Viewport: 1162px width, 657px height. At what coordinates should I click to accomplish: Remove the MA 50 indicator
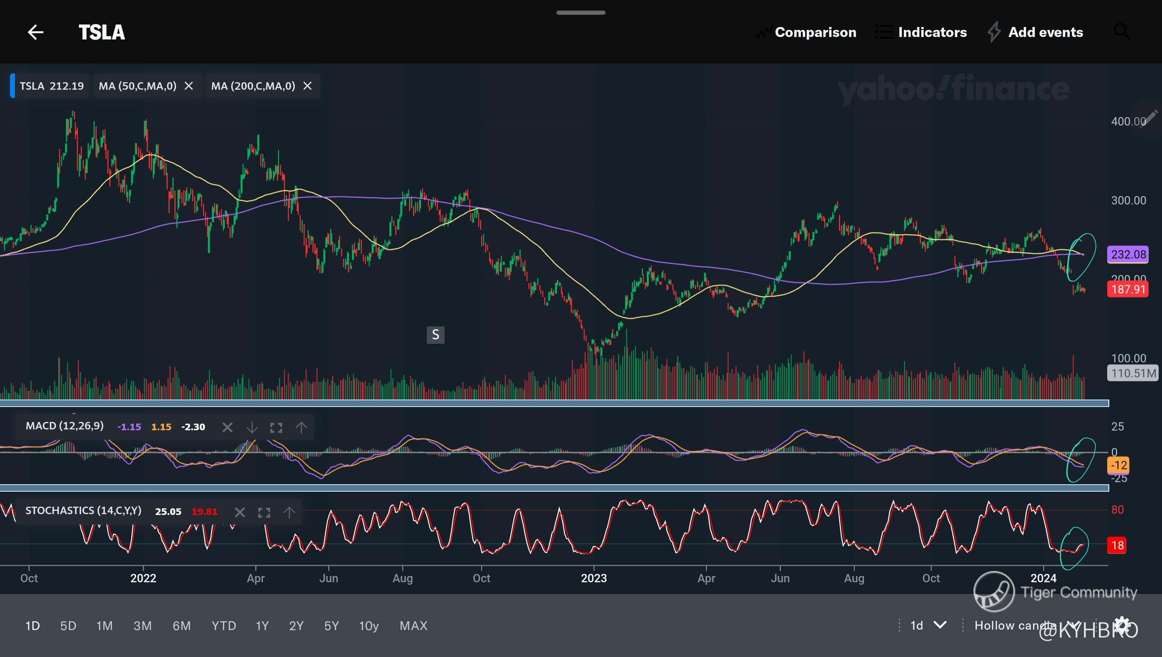tap(189, 86)
